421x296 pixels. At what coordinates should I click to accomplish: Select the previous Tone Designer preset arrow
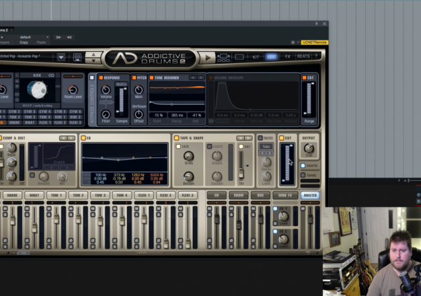point(193,78)
